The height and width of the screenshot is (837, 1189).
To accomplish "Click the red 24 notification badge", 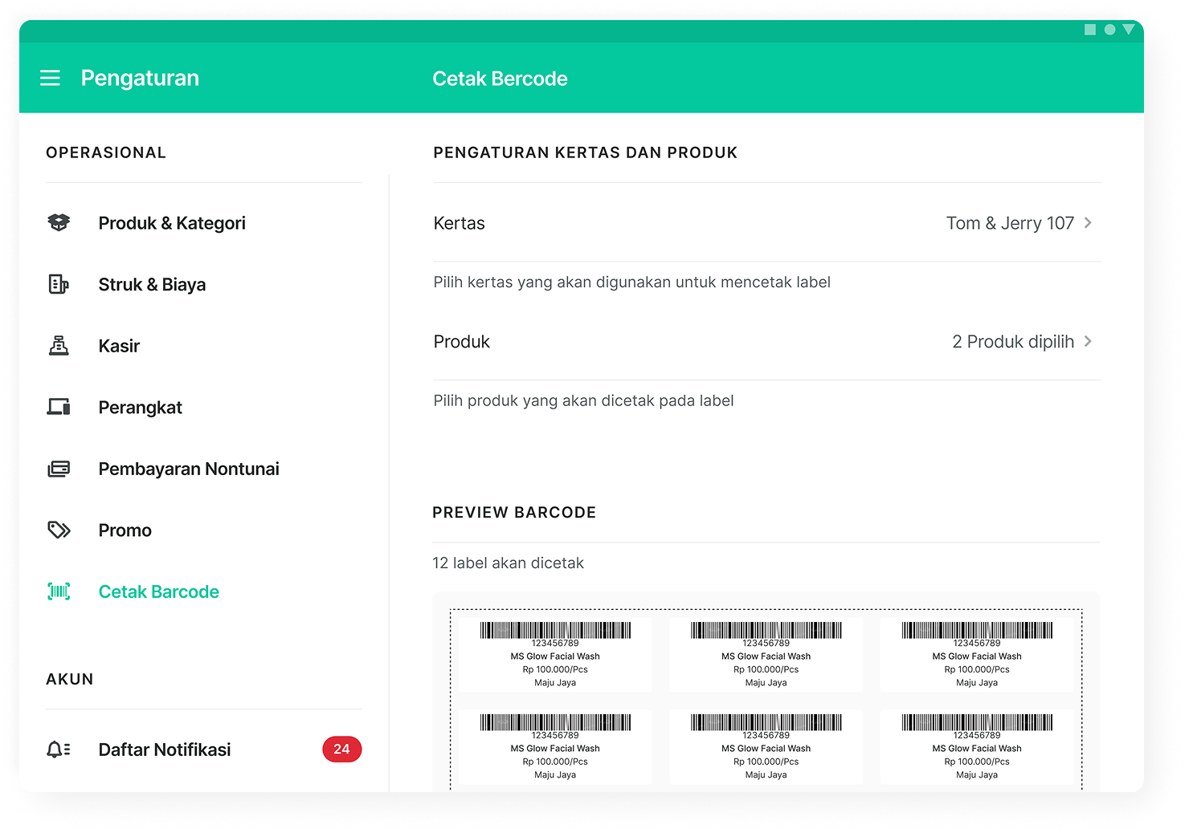I will click(342, 749).
